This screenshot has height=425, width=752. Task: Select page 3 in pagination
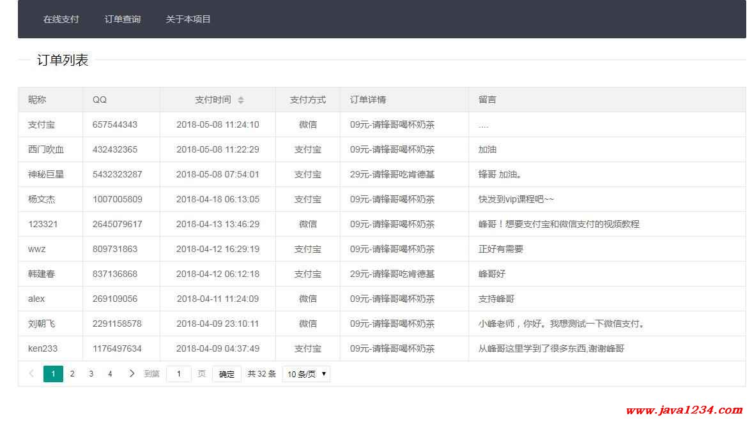point(91,374)
